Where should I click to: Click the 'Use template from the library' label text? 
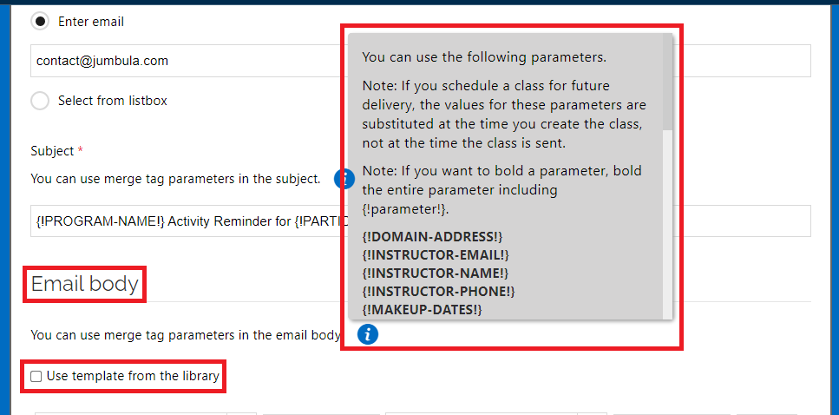133,376
